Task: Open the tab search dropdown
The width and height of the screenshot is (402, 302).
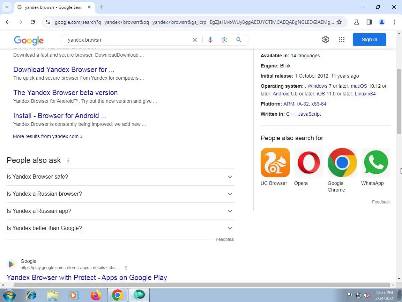Action: point(7,7)
